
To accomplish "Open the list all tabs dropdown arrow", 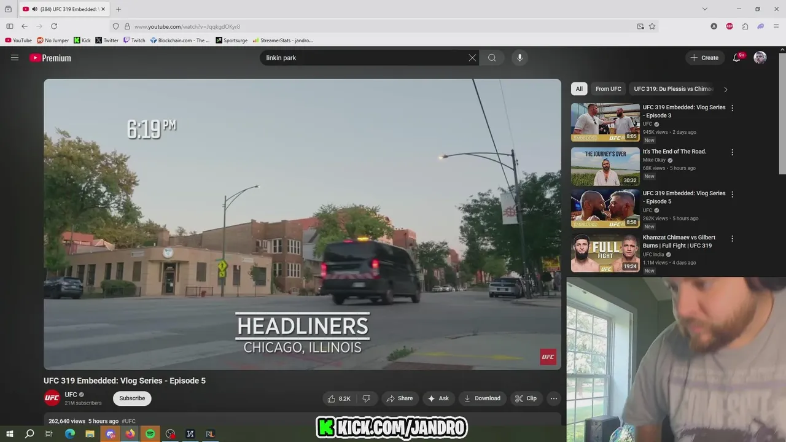I will [x=705, y=9].
